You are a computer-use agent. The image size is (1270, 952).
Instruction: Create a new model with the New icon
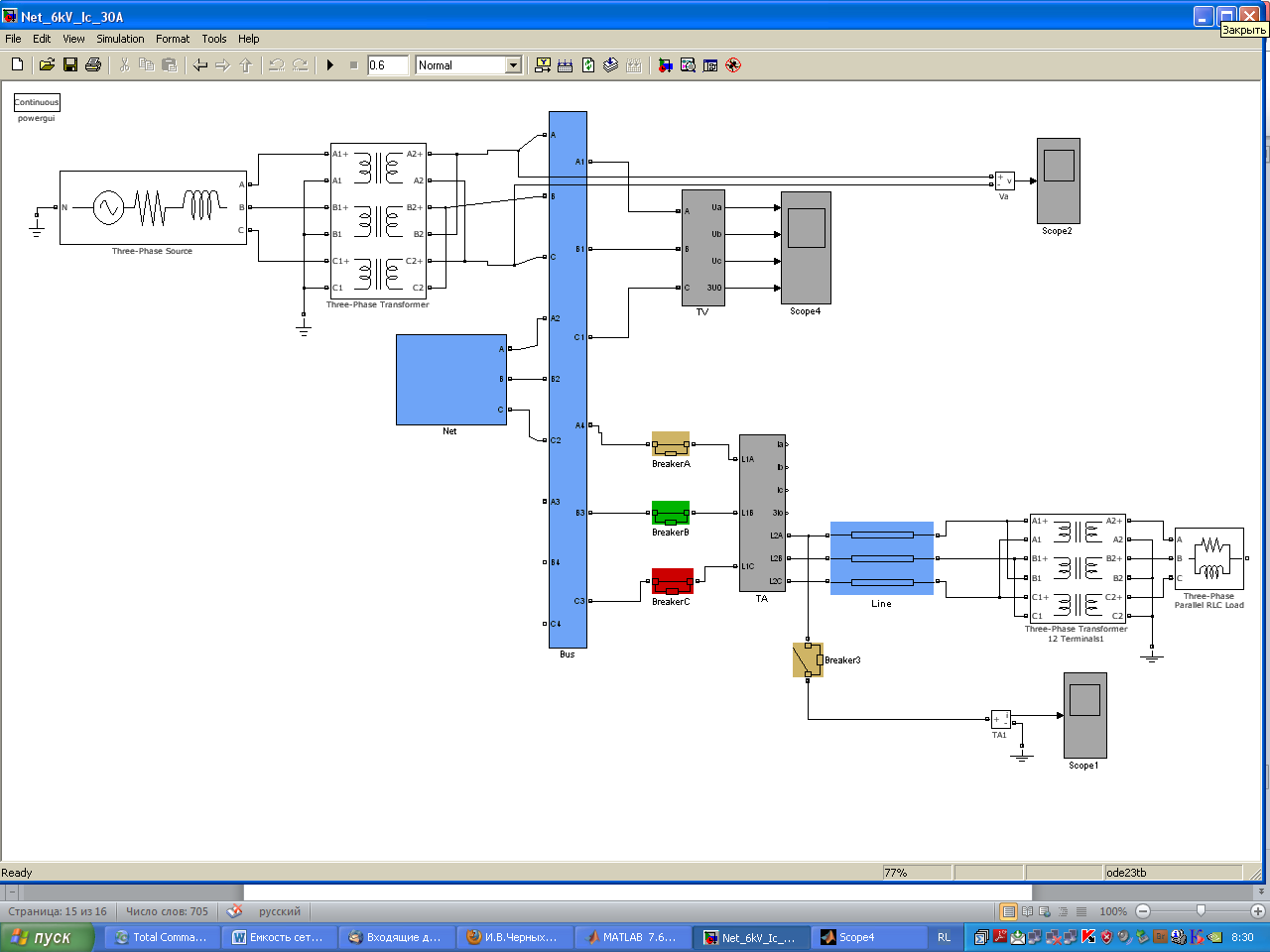click(x=17, y=64)
